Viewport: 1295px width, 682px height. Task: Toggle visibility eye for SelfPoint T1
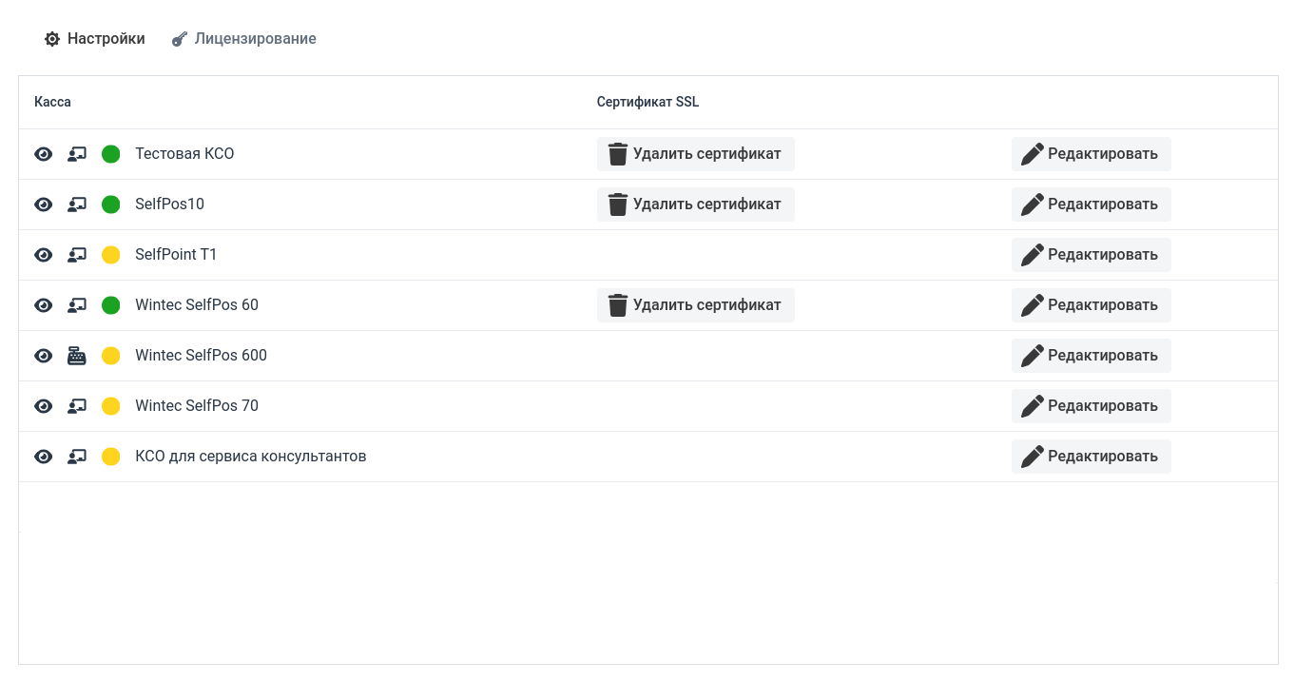coord(44,255)
